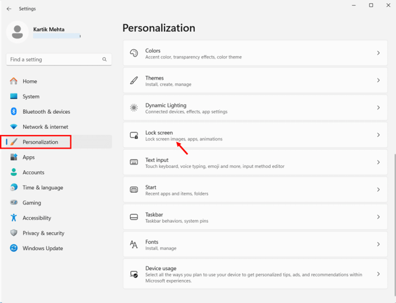Expand the Fonts row chevron

(x=378, y=244)
